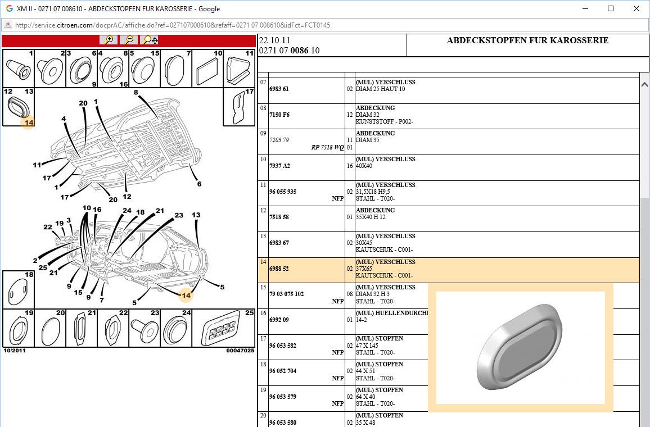Click replacement part RP 7518 WQ

327,147
